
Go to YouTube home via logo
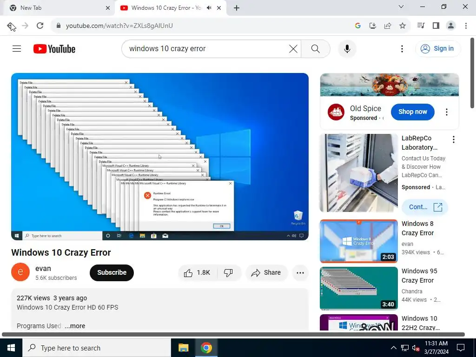54,49
